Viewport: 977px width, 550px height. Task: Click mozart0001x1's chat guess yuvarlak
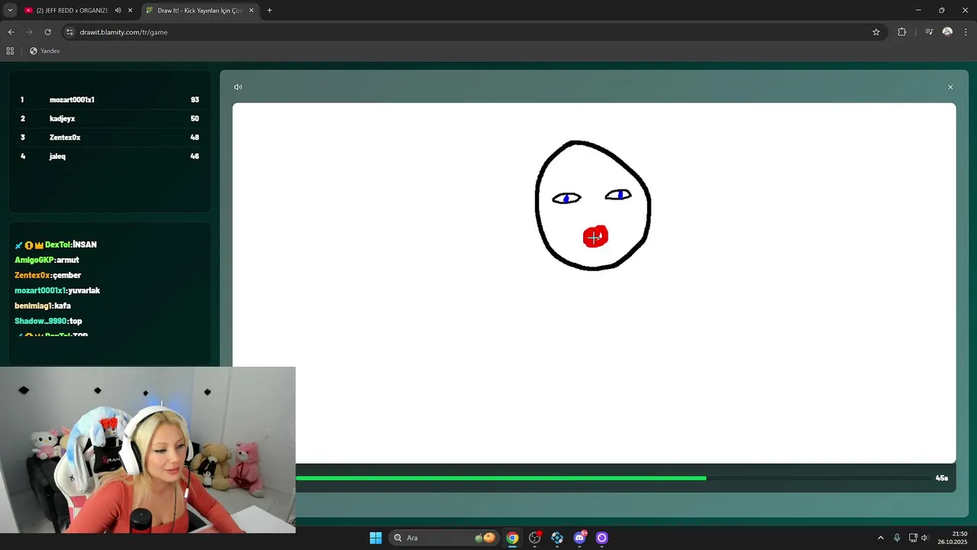click(84, 290)
